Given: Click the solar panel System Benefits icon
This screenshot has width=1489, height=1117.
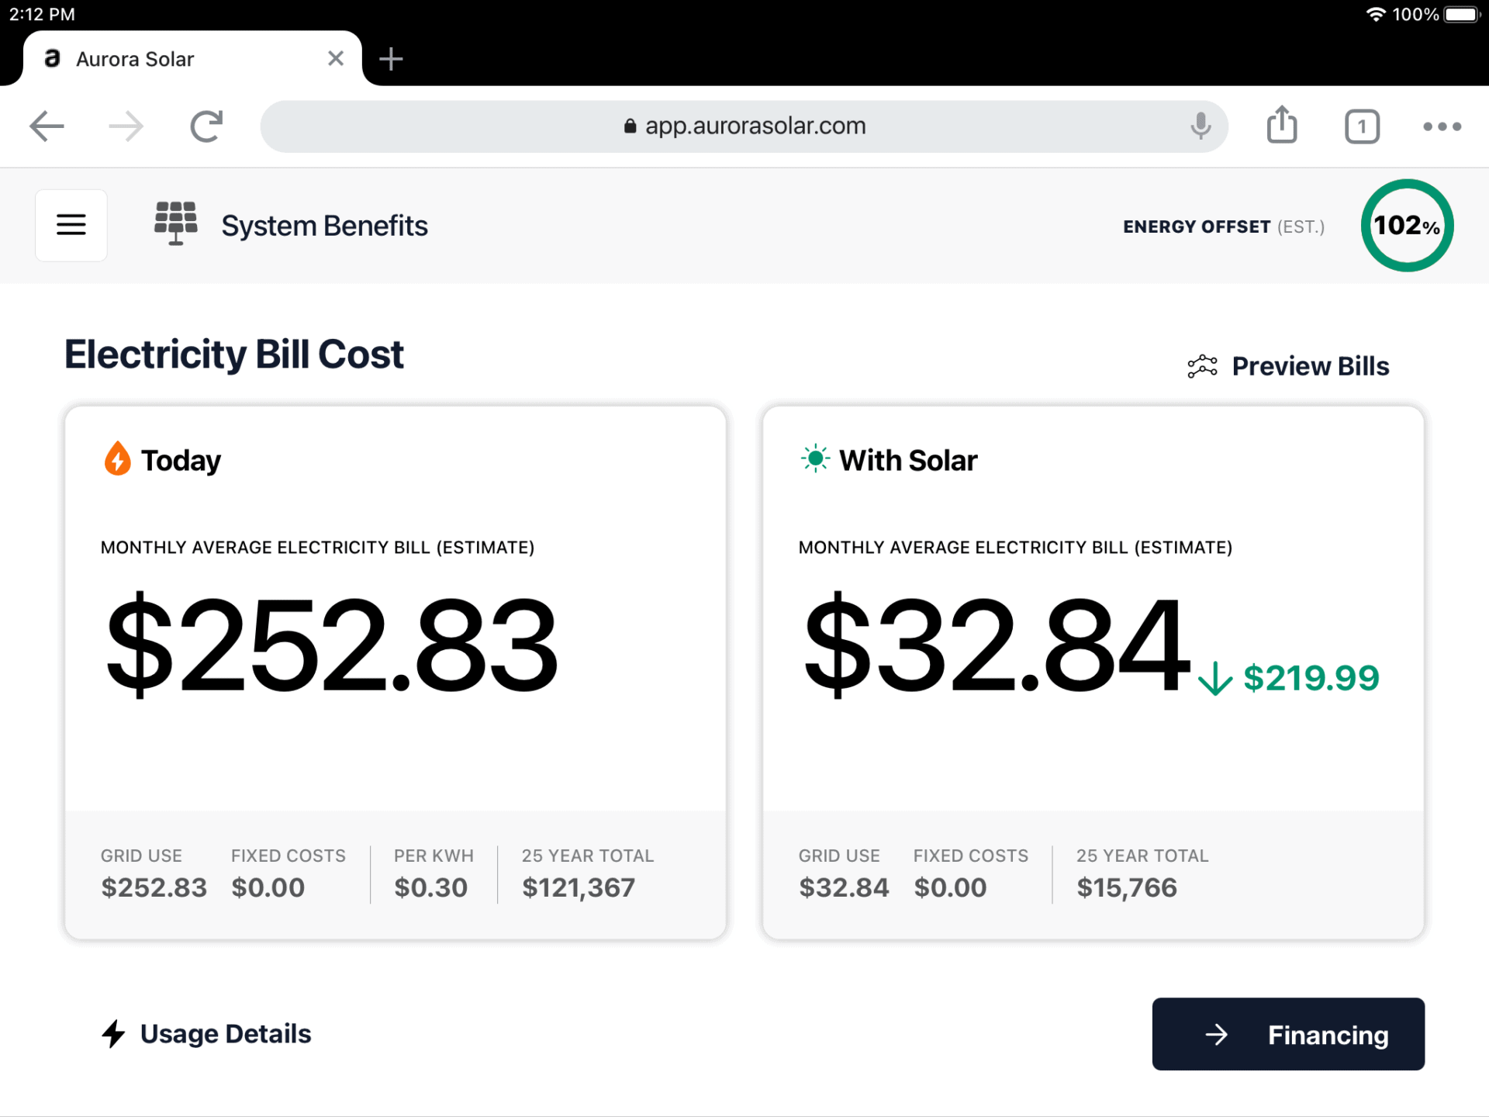Looking at the screenshot, I should [x=176, y=223].
